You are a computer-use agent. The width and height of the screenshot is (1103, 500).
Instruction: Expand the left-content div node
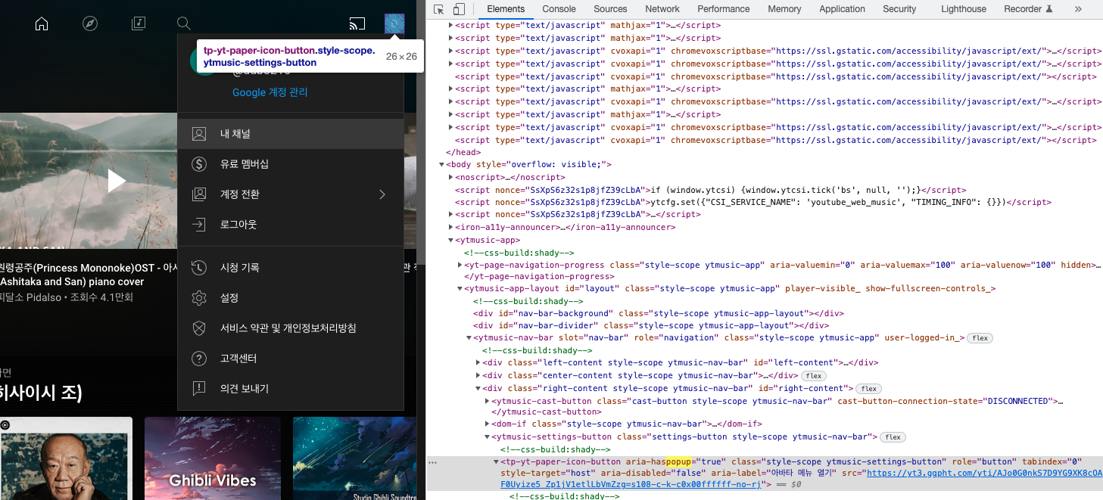(x=478, y=363)
